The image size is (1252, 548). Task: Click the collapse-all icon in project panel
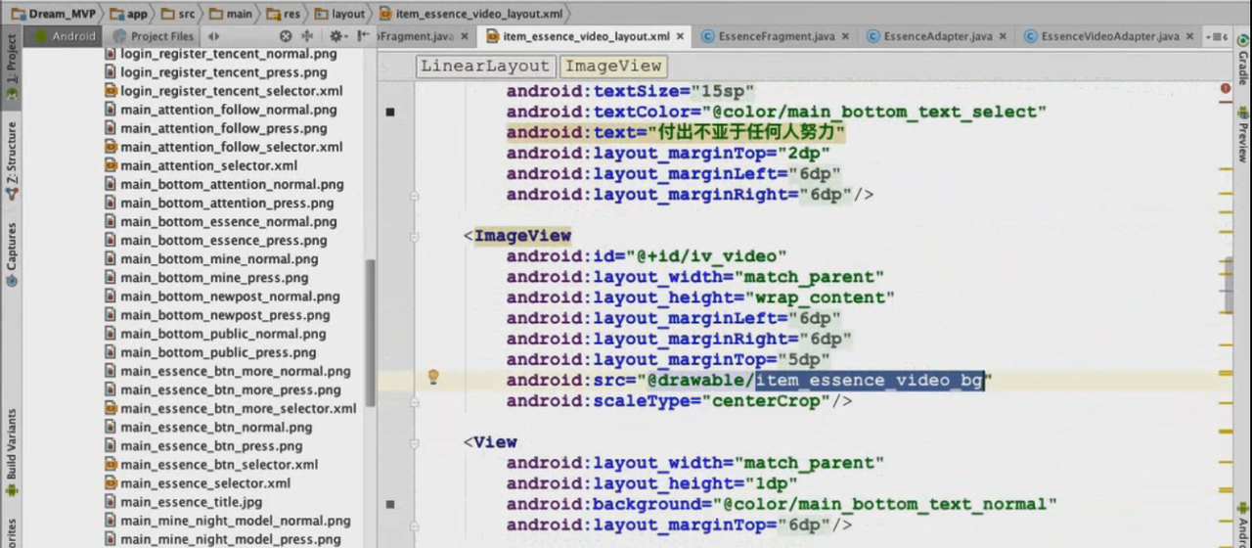307,36
